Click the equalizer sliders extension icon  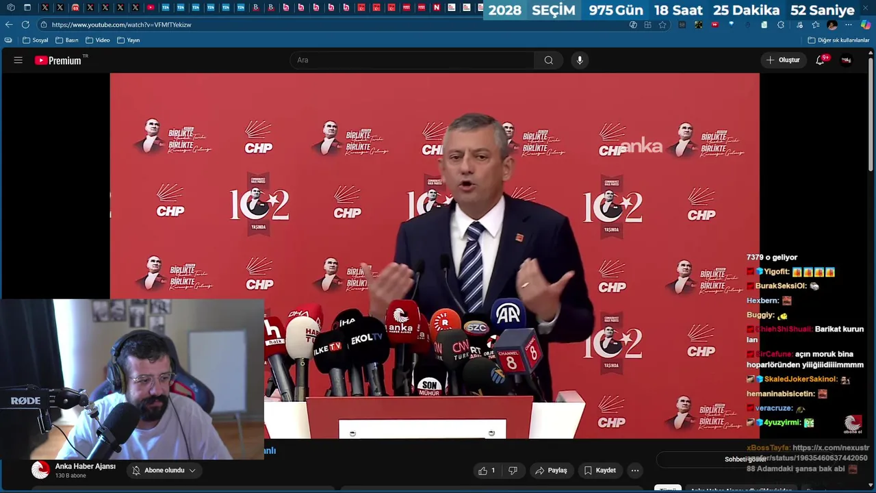pos(682,25)
